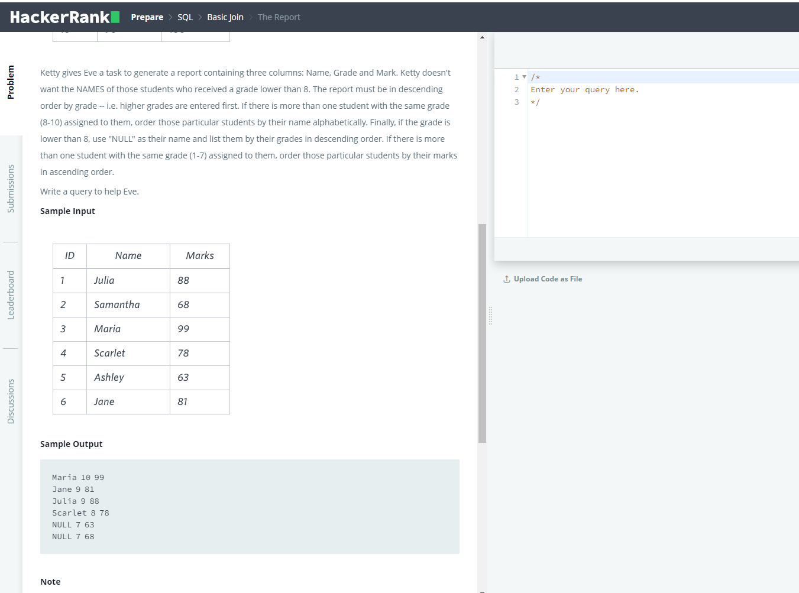Viewport: 799px width, 593px height.
Task: Click 'Maria 10 99' in sample output
Action: pos(78,478)
